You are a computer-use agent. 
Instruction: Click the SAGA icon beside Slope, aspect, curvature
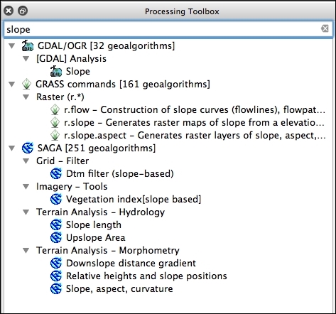click(x=56, y=288)
